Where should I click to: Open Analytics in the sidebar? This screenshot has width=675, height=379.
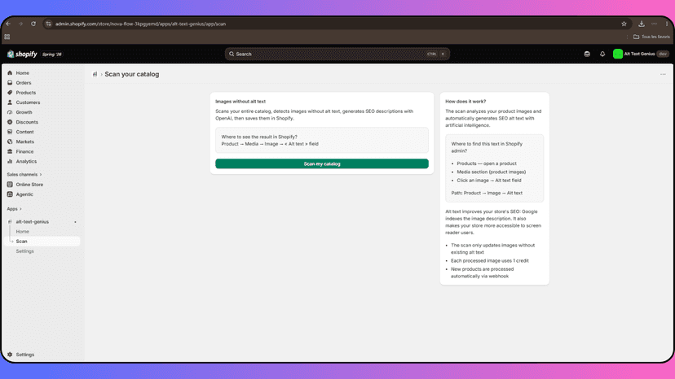click(26, 162)
